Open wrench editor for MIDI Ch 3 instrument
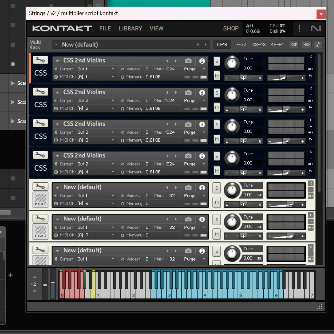 (40, 123)
